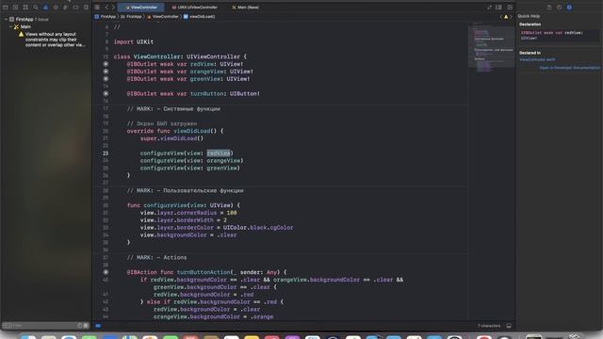Image resolution: width=603 pixels, height=339 pixels.
Task: Select the Issue navigator tab
Action: [45, 8]
